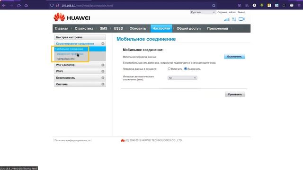
Task: Open the auto-disconnect interval dropdown
Action: pyautogui.click(x=182, y=78)
